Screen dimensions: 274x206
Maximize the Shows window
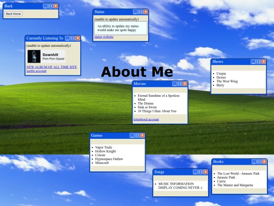258,62
